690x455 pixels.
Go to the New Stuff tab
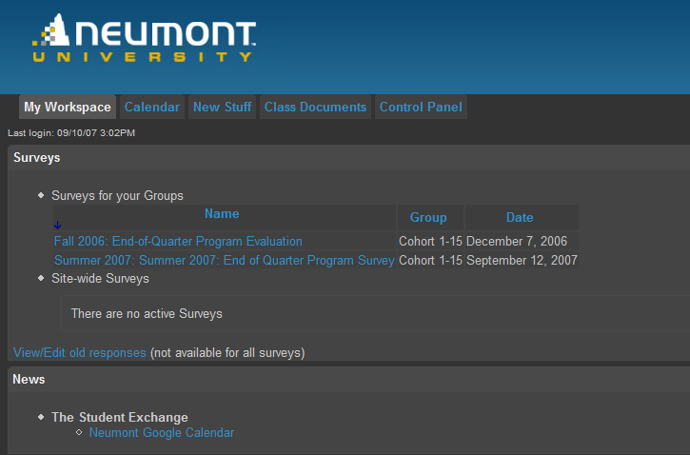pyautogui.click(x=222, y=108)
